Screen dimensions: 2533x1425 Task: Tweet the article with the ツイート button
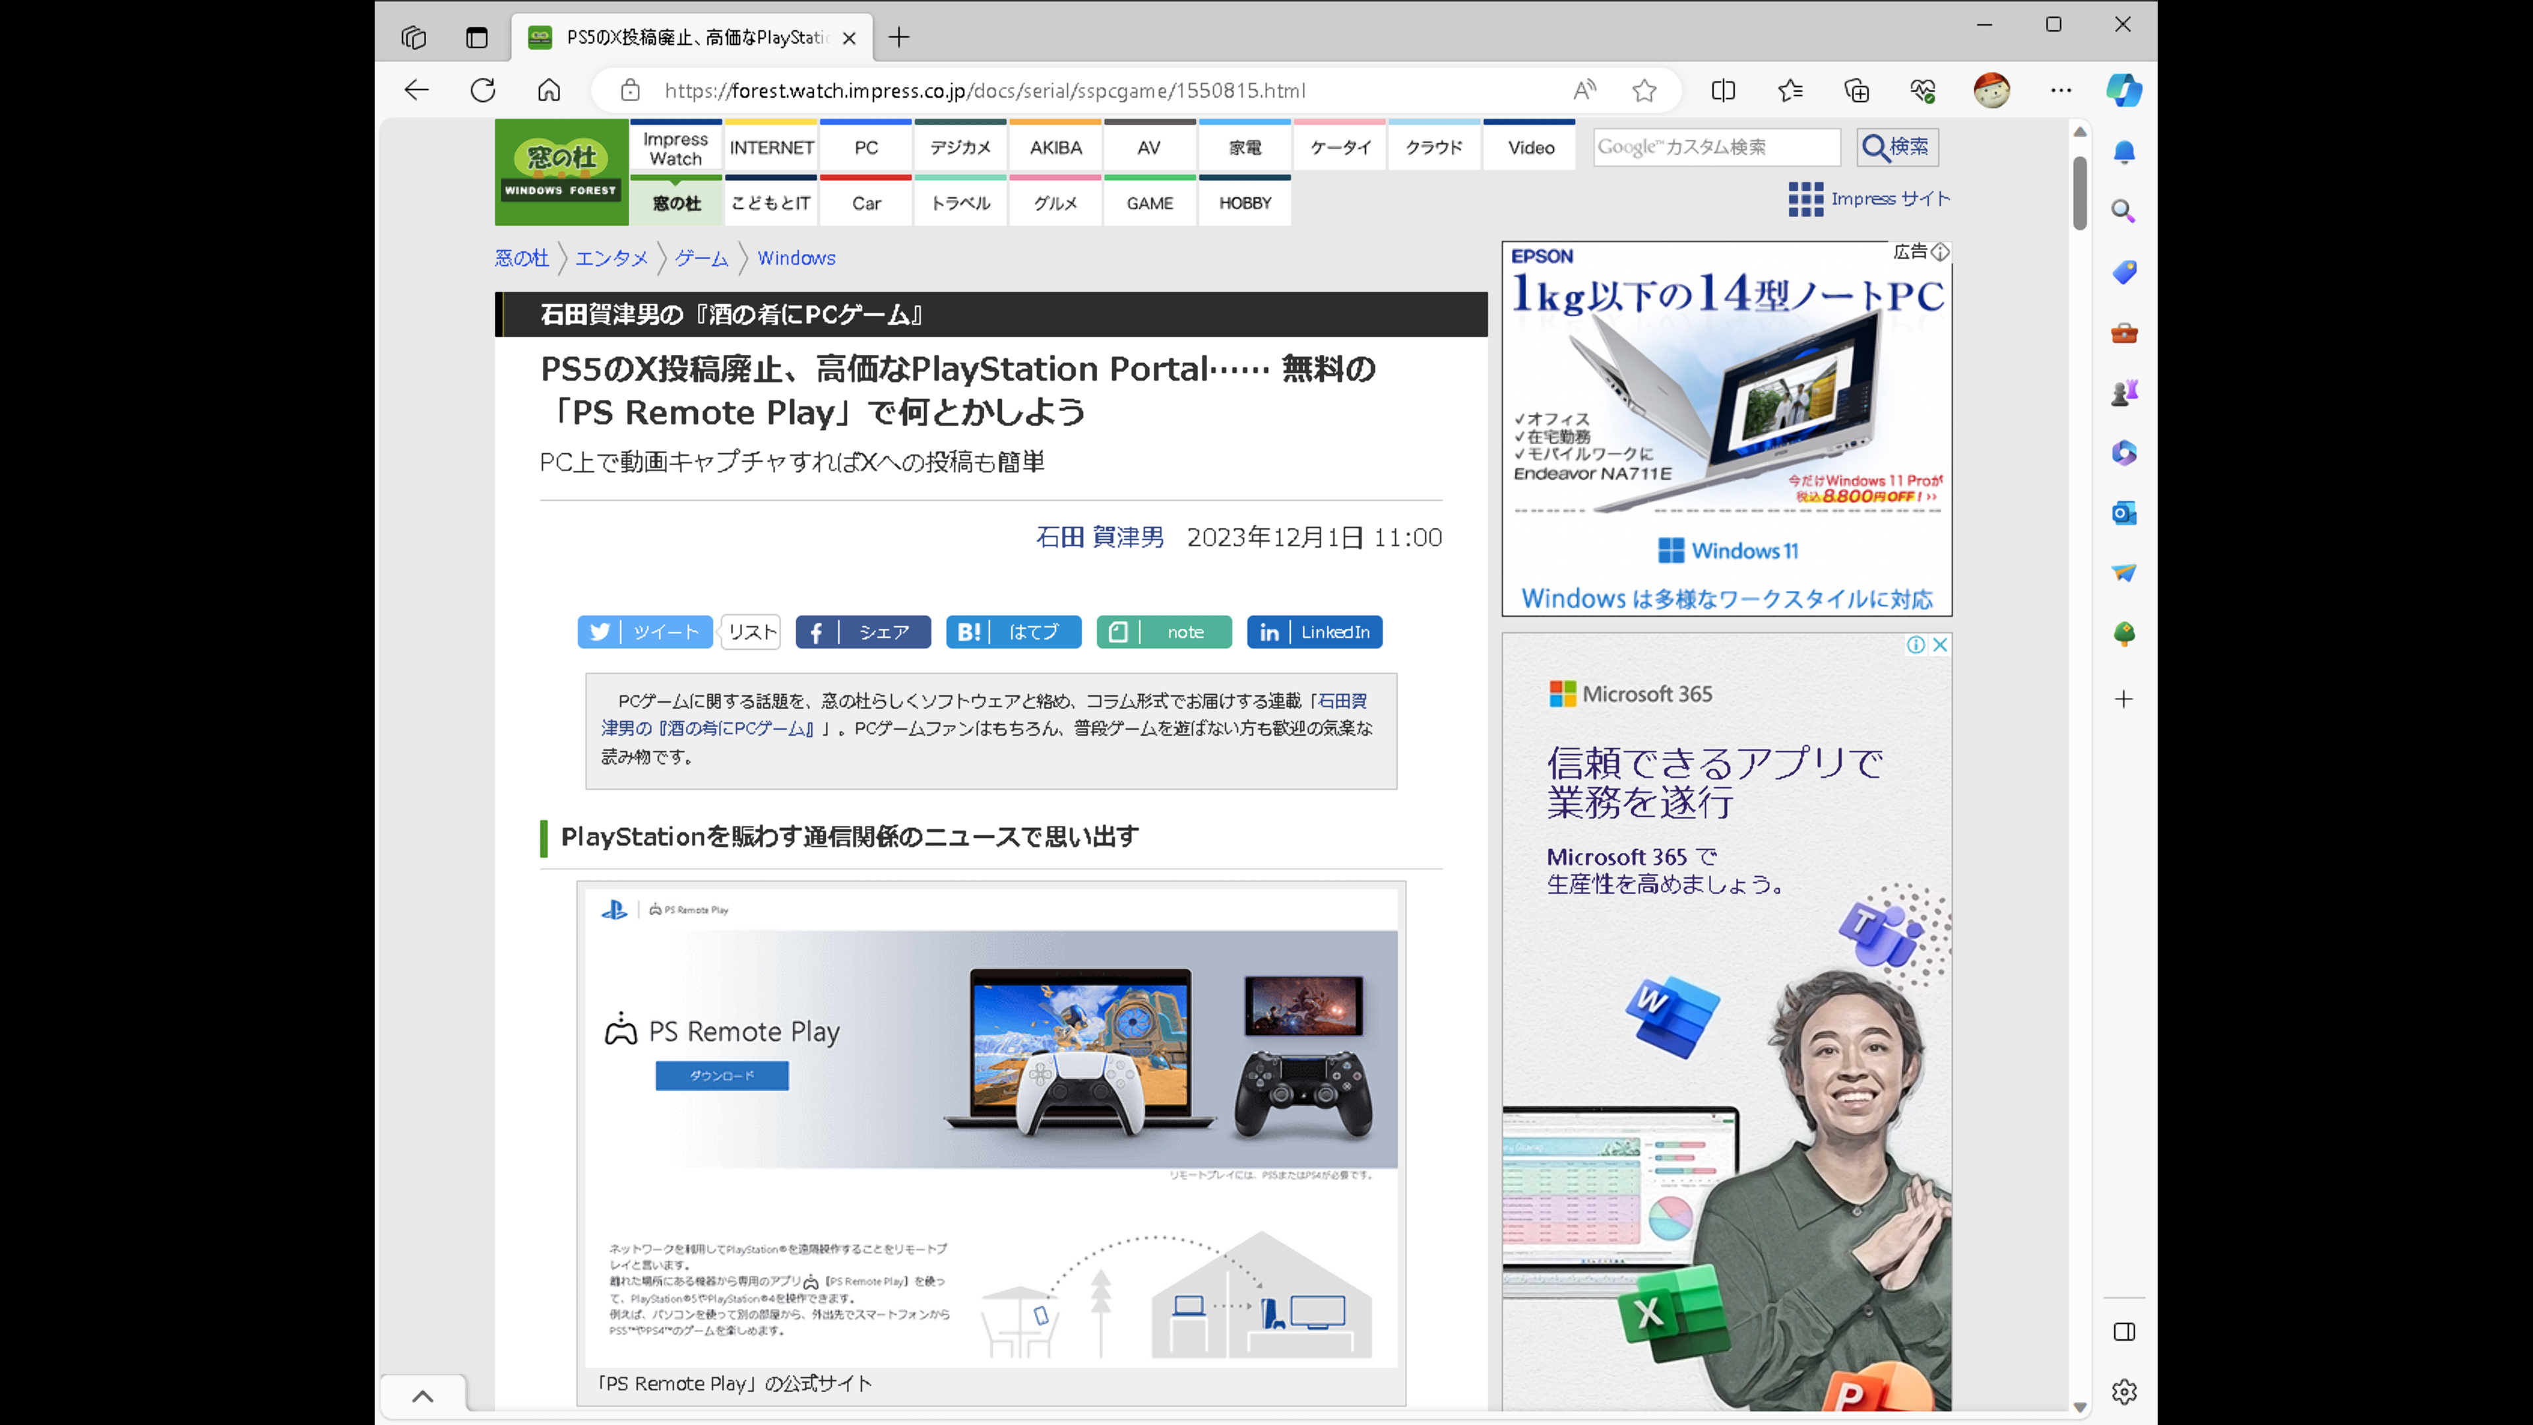tap(645, 633)
